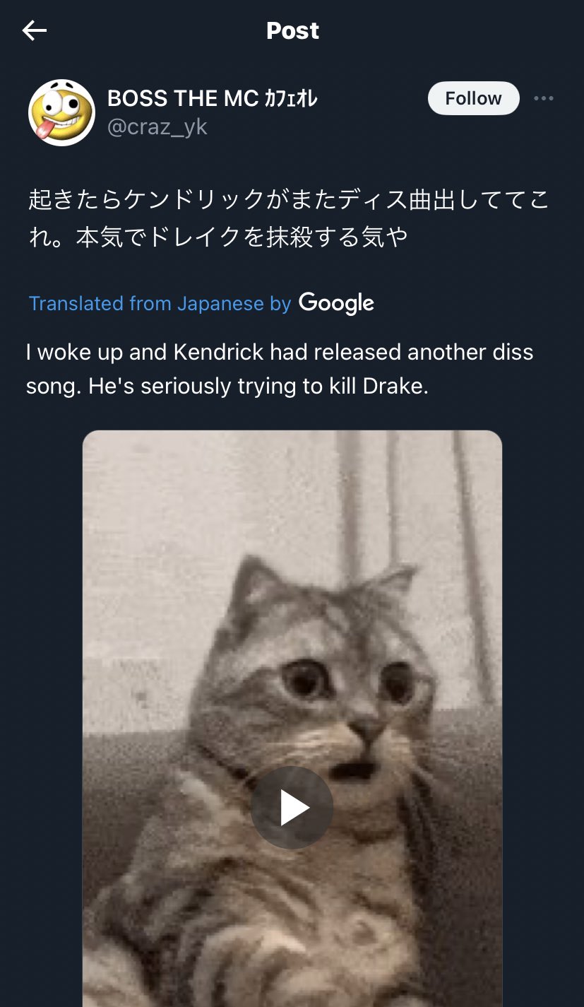Tap the crazy-face emoji profile avatar

tap(61, 112)
